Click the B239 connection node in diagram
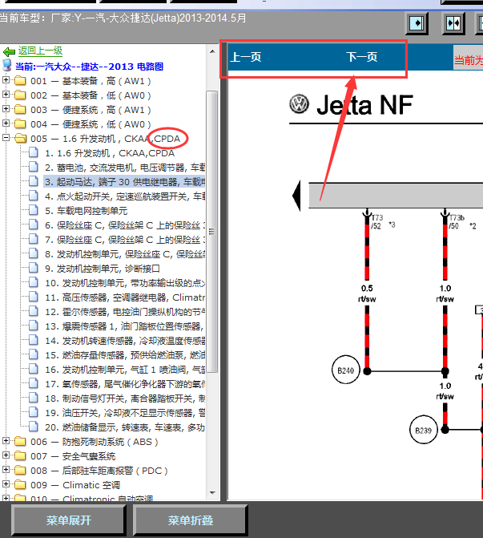The image size is (483, 538). click(424, 430)
